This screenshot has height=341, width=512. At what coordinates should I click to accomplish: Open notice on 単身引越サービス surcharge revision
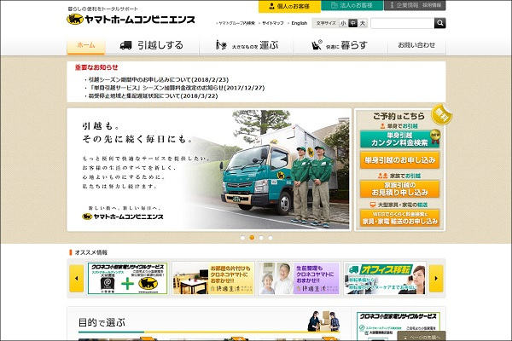click(x=177, y=88)
